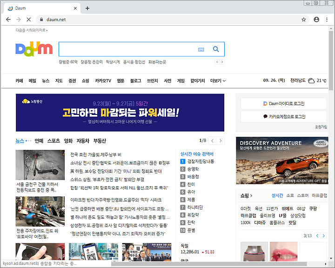Open the Chrome three-dot menu
The image size is (335, 268).
click(327, 20)
